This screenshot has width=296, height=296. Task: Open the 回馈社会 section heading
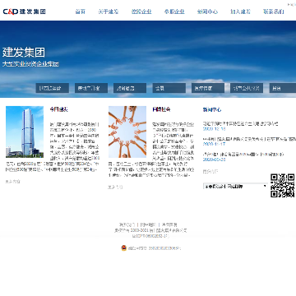[161, 109]
